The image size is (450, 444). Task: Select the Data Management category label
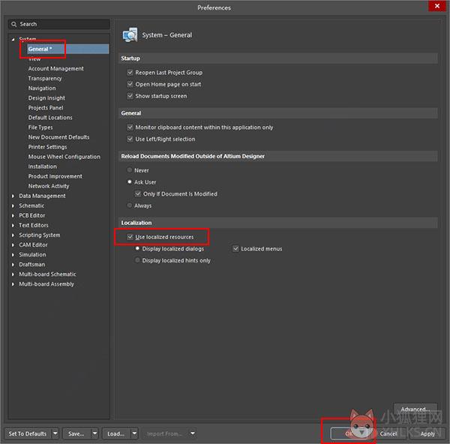coord(42,196)
